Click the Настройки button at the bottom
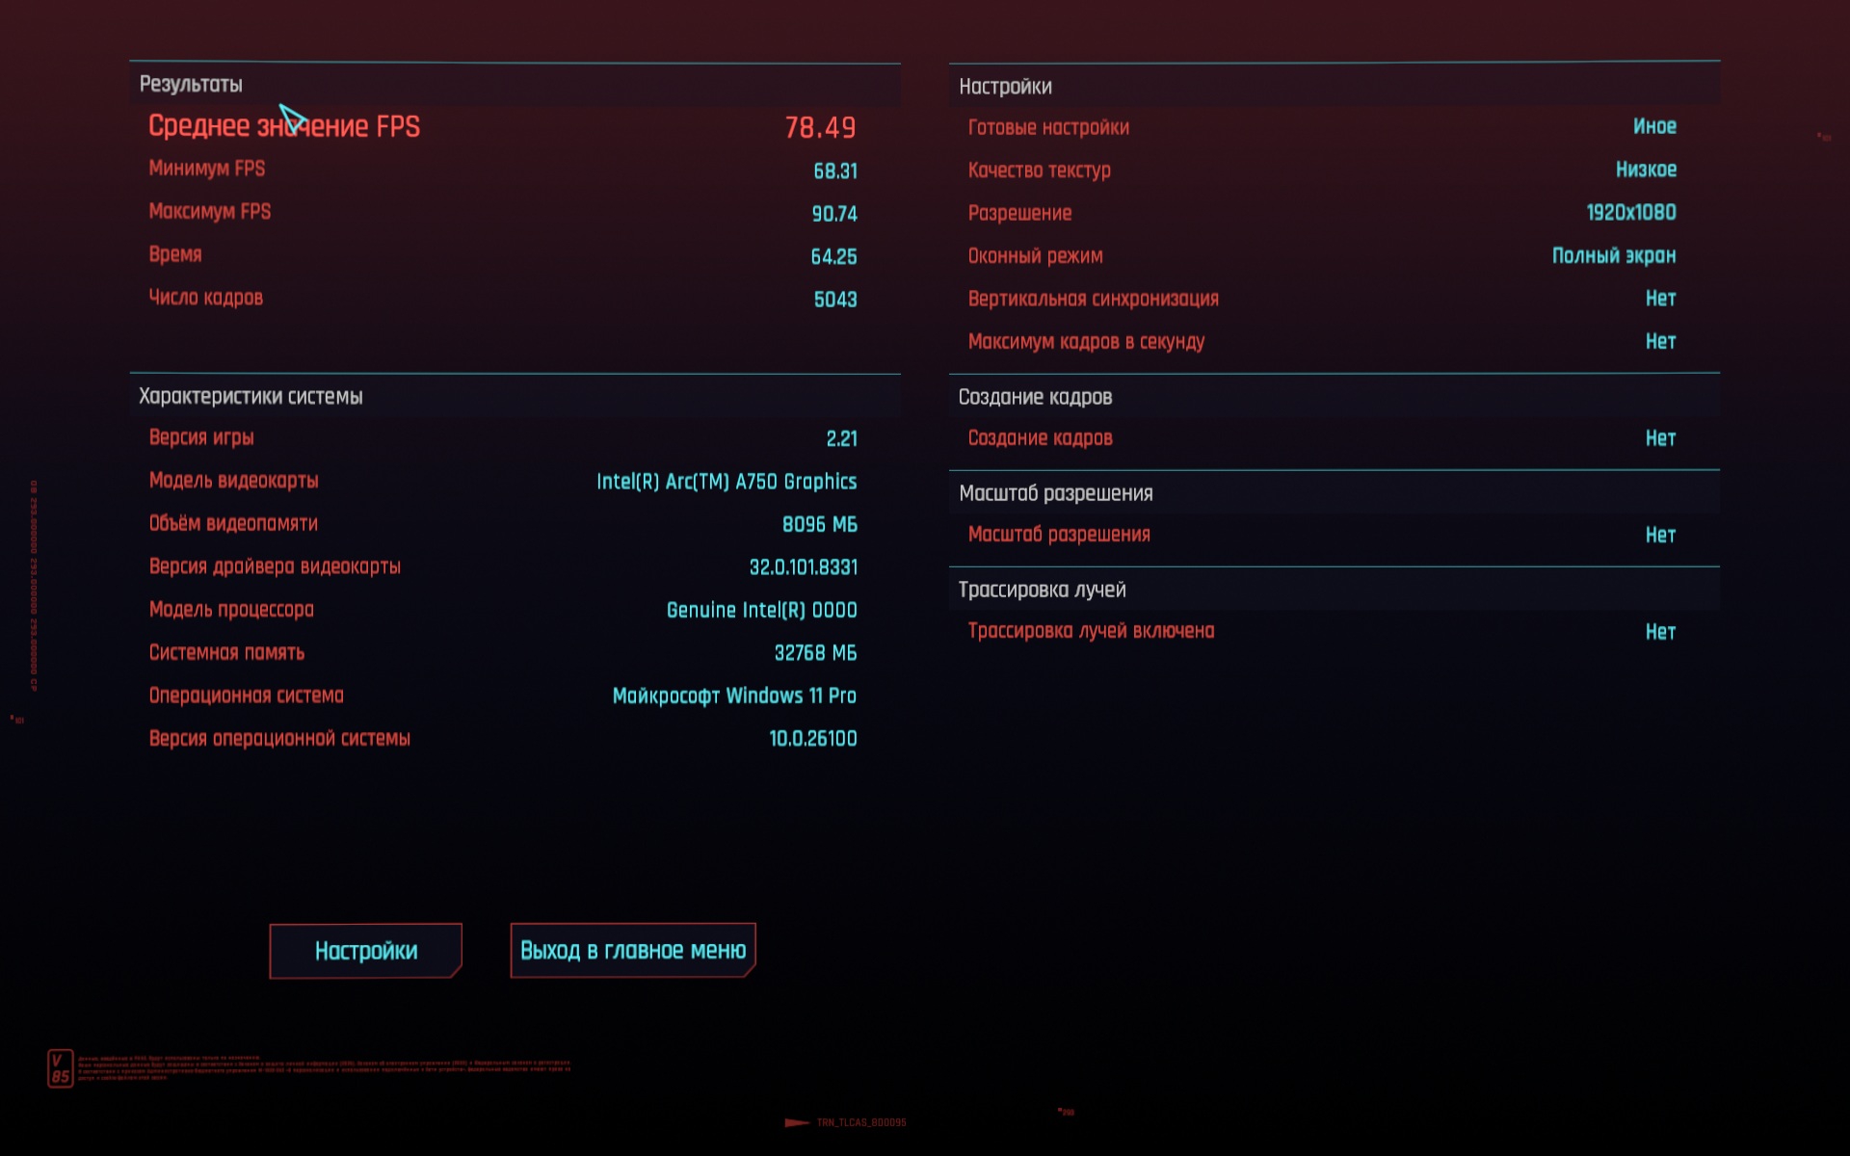Screen dimensions: 1850x1156 365,951
